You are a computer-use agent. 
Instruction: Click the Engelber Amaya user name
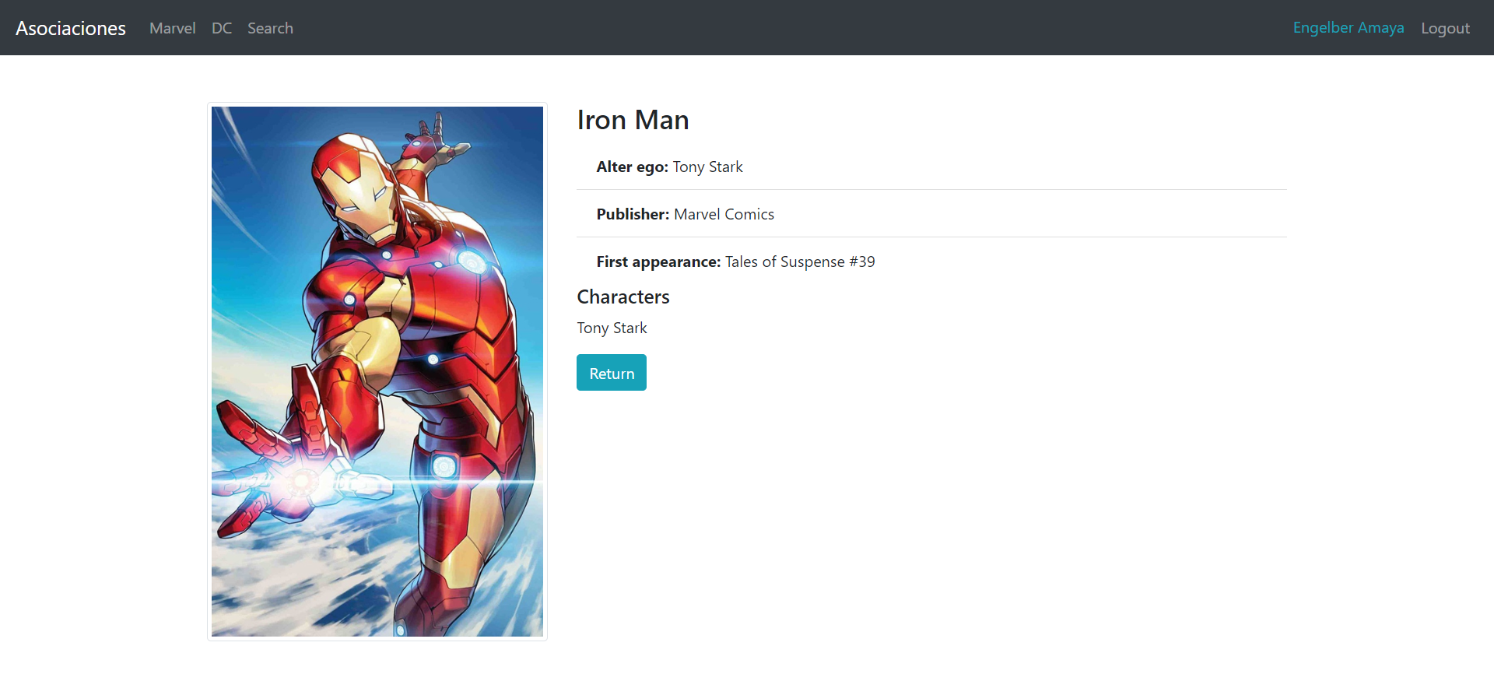pos(1348,28)
